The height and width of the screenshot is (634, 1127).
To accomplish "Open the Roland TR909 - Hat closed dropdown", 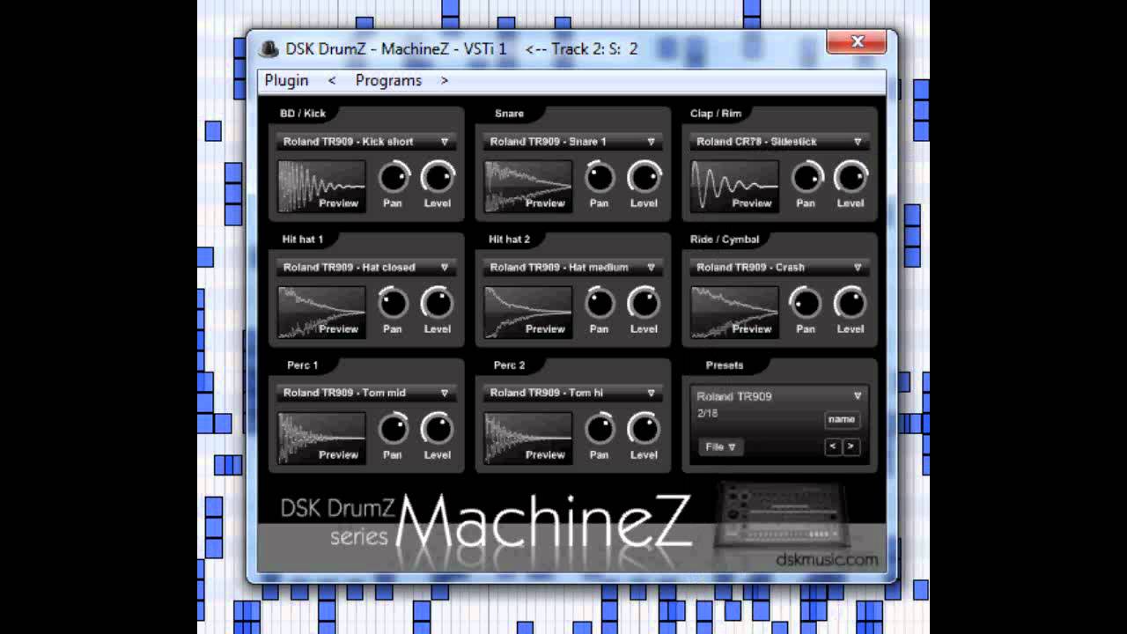I will pos(366,268).
